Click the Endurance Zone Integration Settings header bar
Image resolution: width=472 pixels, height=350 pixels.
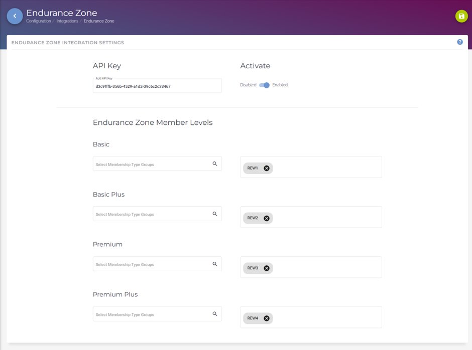[x=67, y=43]
